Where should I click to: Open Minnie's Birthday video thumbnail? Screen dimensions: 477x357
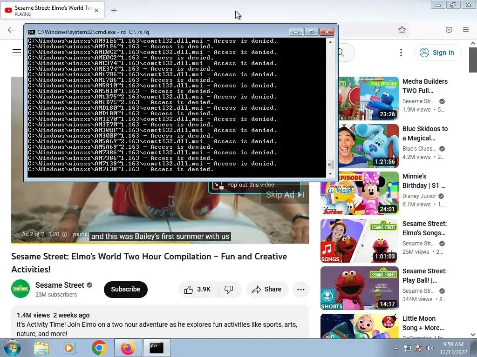point(360,193)
